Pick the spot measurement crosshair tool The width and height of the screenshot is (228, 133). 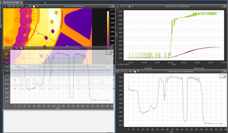coord(9,6)
